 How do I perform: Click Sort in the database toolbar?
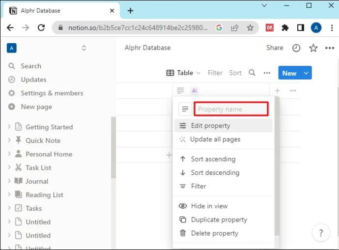235,73
